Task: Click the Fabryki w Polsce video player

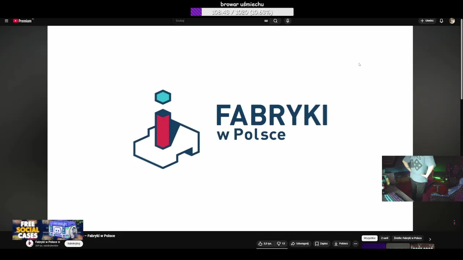Action: point(230,128)
